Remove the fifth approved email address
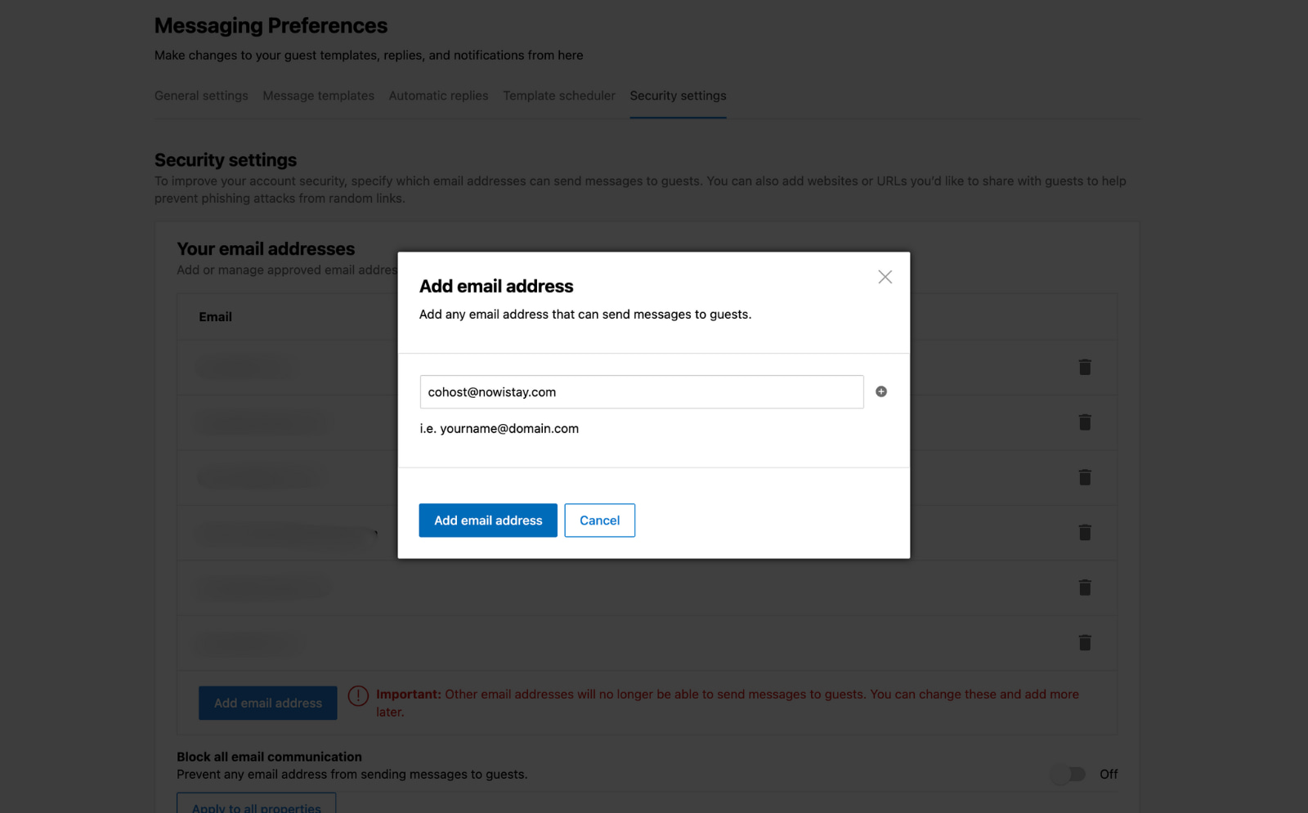 [x=1085, y=587]
